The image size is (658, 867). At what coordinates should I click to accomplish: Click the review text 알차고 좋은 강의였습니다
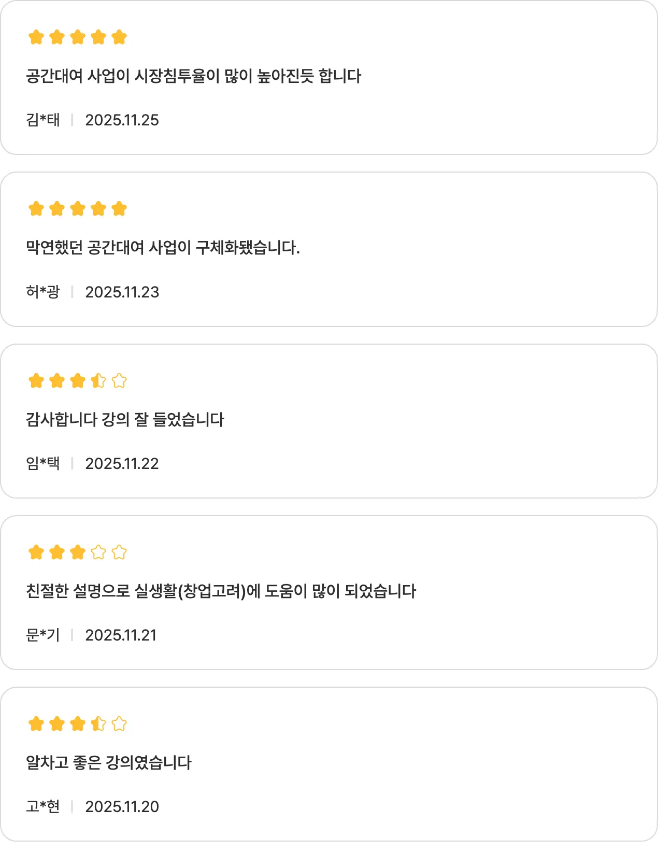109,762
